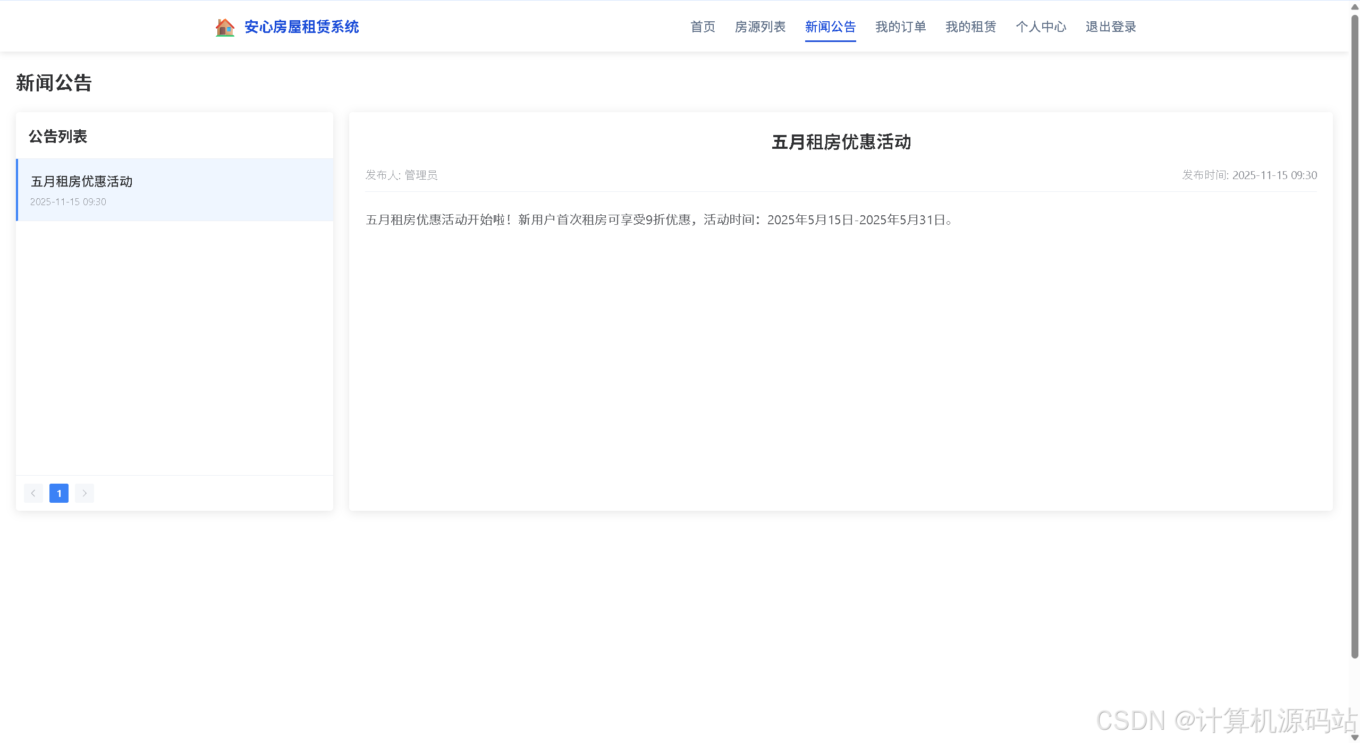Click the next page arrow in pagination
1360x743 pixels.
(85, 493)
